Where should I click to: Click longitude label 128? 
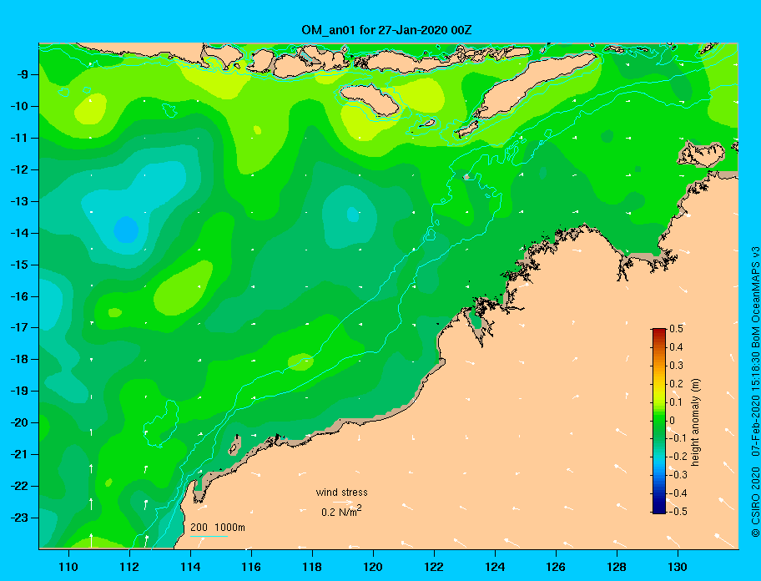[x=617, y=567]
